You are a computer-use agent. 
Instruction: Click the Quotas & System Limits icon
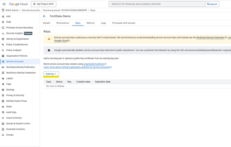(x=3, y=124)
